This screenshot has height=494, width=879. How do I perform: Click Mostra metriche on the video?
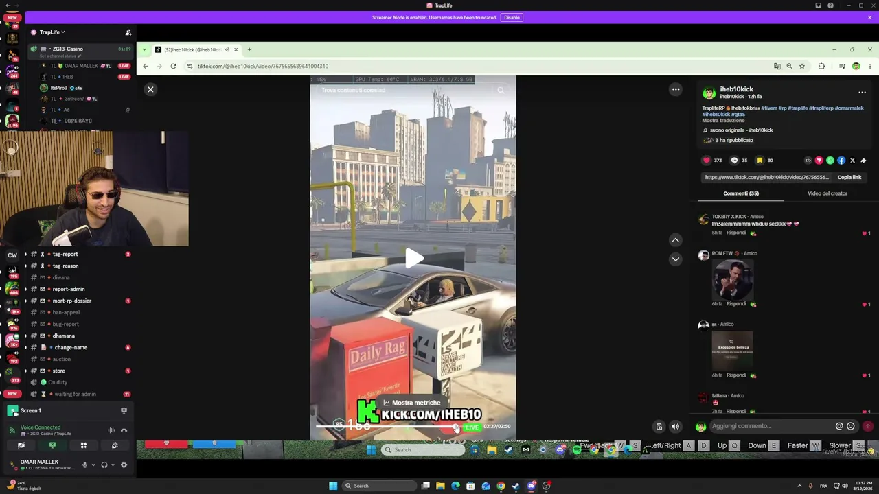point(412,403)
